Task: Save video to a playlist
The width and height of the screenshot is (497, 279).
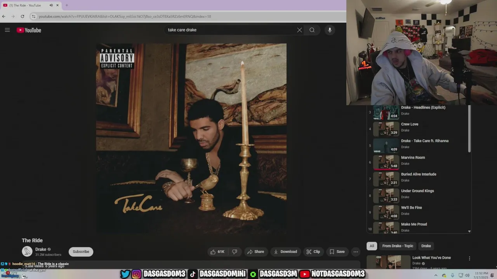Action: pyautogui.click(x=337, y=252)
